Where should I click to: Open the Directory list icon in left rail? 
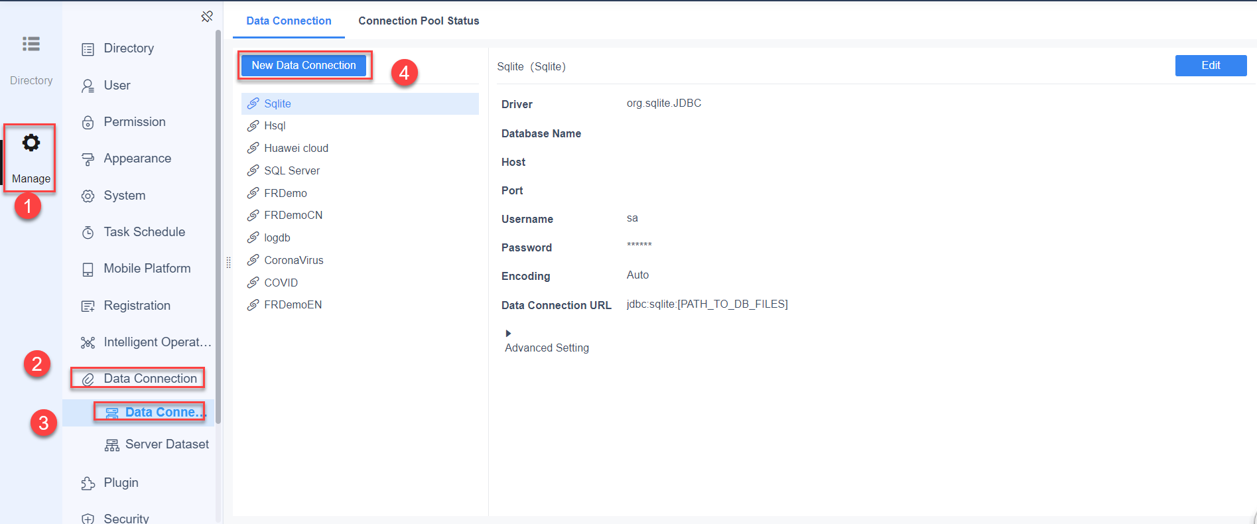pyautogui.click(x=31, y=44)
